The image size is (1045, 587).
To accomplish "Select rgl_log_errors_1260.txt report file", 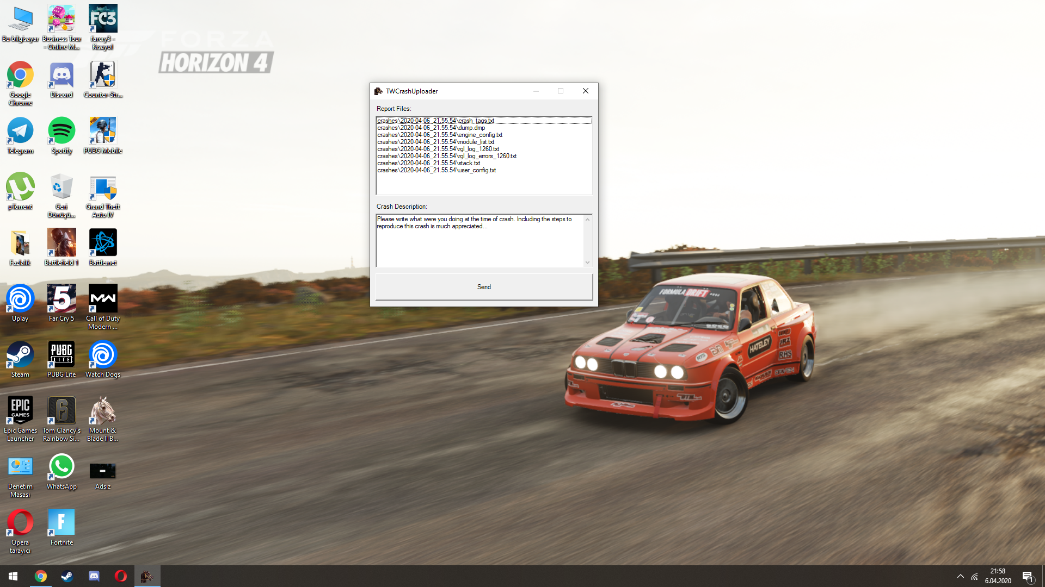I will pyautogui.click(x=484, y=156).
